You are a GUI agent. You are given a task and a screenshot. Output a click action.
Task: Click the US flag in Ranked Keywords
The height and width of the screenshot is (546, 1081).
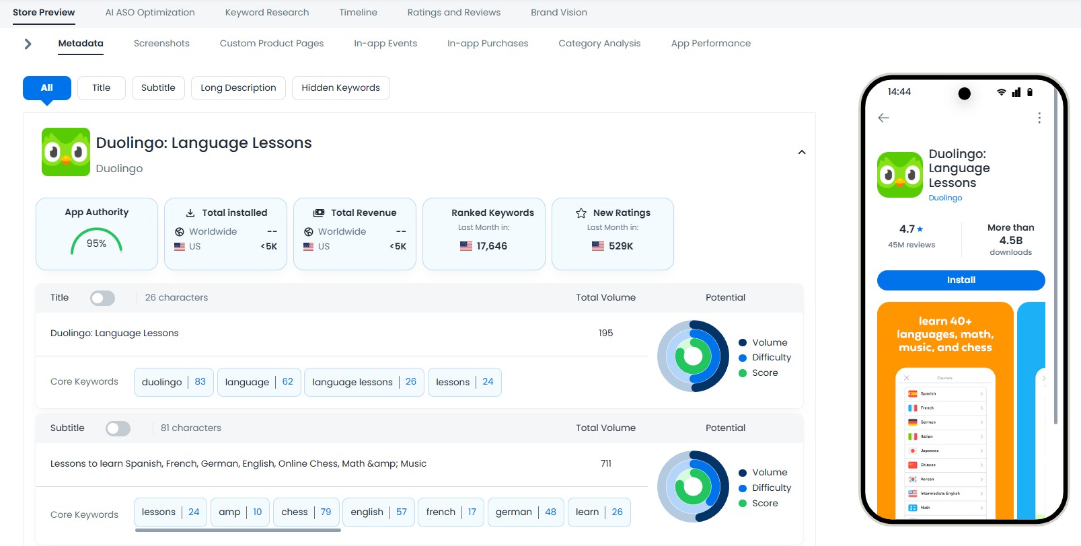click(466, 246)
